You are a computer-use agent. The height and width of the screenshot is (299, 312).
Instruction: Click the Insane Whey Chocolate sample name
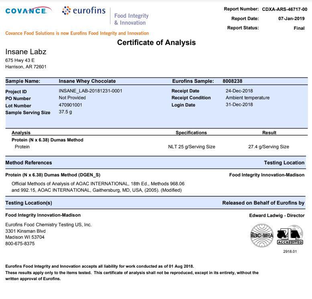tap(87, 81)
